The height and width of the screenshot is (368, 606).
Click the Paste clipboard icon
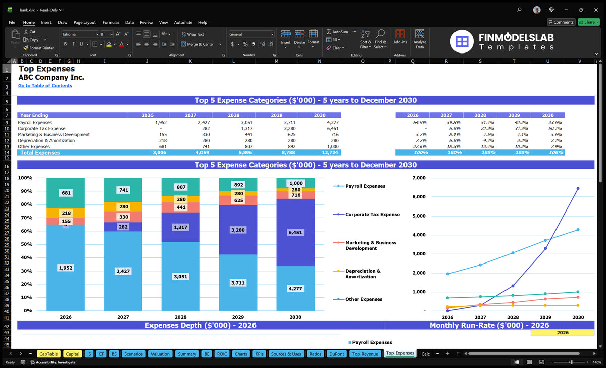[15, 35]
